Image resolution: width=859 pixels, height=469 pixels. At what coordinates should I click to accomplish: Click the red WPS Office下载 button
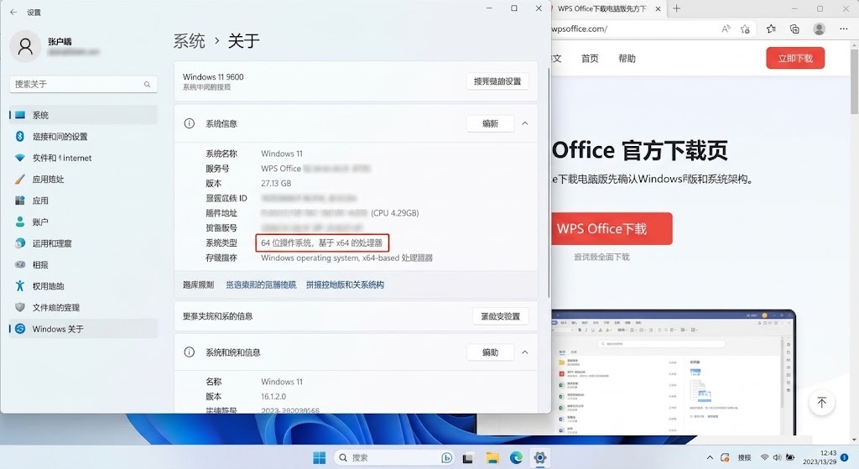[611, 228]
